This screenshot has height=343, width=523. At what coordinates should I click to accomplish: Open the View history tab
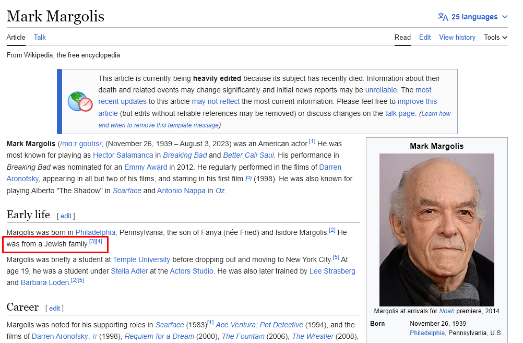click(457, 38)
